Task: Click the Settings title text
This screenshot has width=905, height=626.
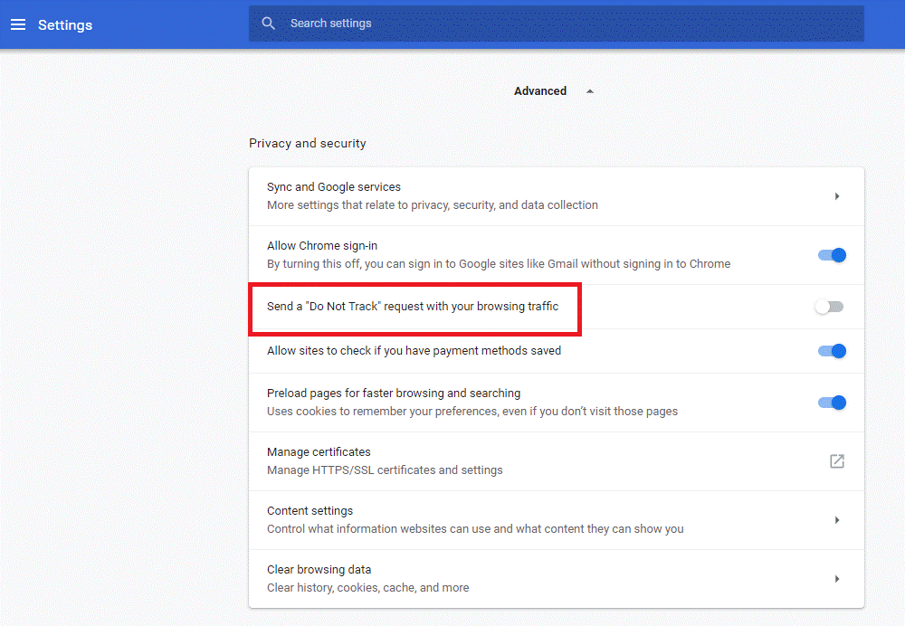Action: click(x=65, y=24)
